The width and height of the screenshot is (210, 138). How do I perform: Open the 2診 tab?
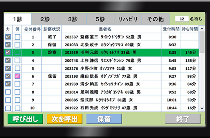[45, 19]
